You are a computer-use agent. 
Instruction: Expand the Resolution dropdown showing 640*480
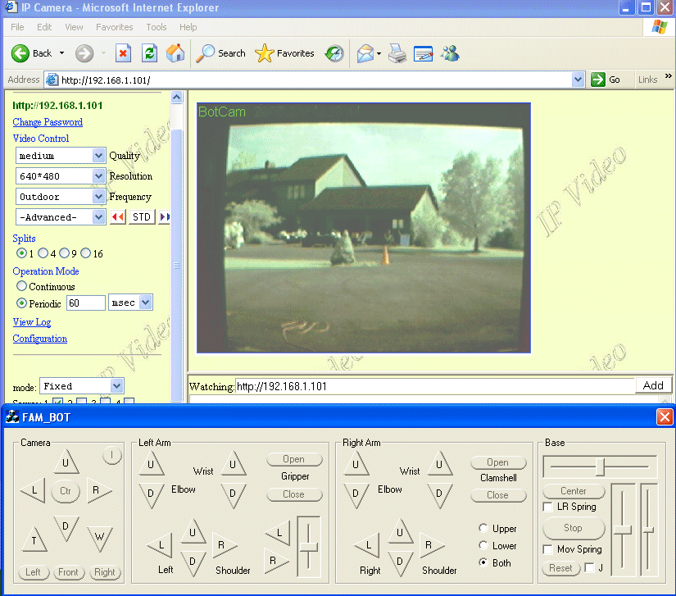61,176
